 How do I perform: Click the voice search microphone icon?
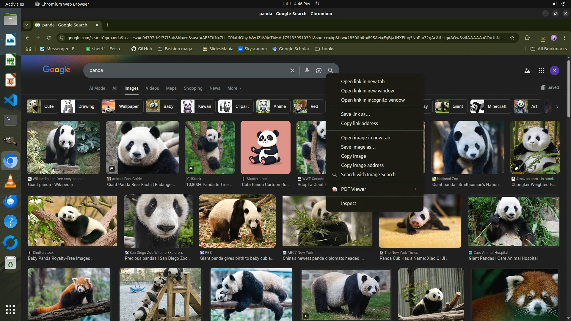pyautogui.click(x=307, y=70)
